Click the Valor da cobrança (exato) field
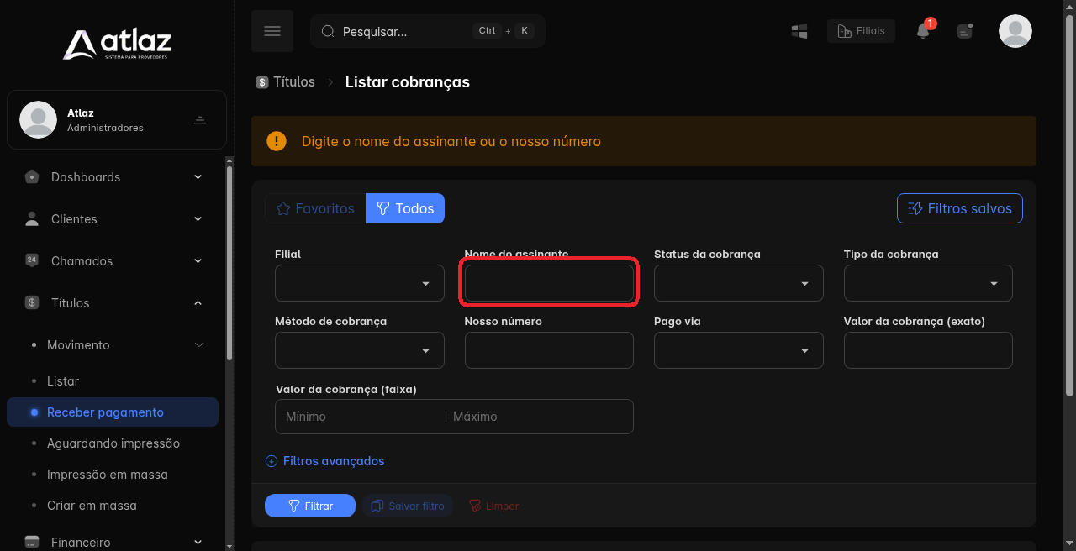This screenshot has width=1076, height=551. 928,350
